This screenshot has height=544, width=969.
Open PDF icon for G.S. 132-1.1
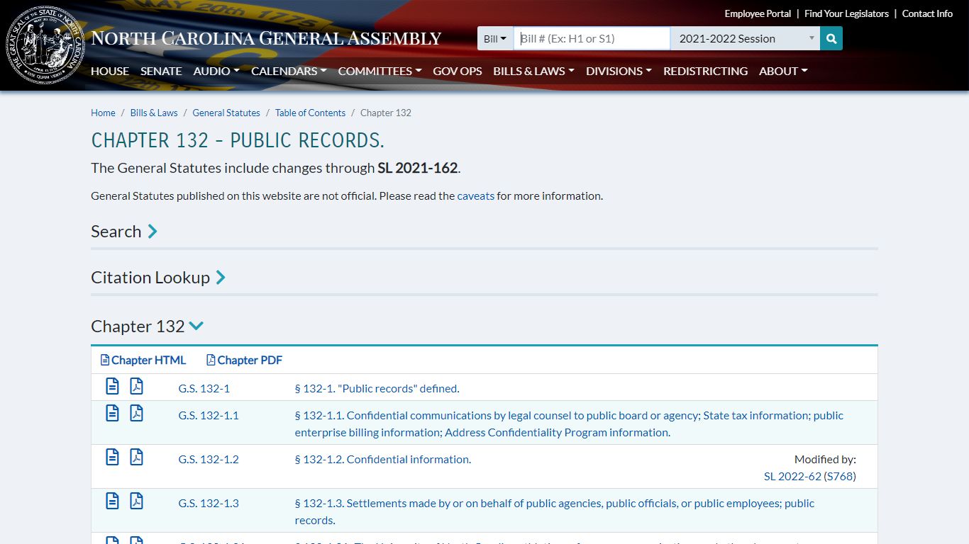[136, 413]
